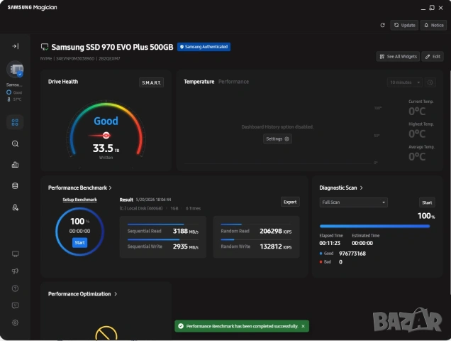Open the megaphone announcements icon
The height and width of the screenshot is (341, 451).
tap(15, 271)
